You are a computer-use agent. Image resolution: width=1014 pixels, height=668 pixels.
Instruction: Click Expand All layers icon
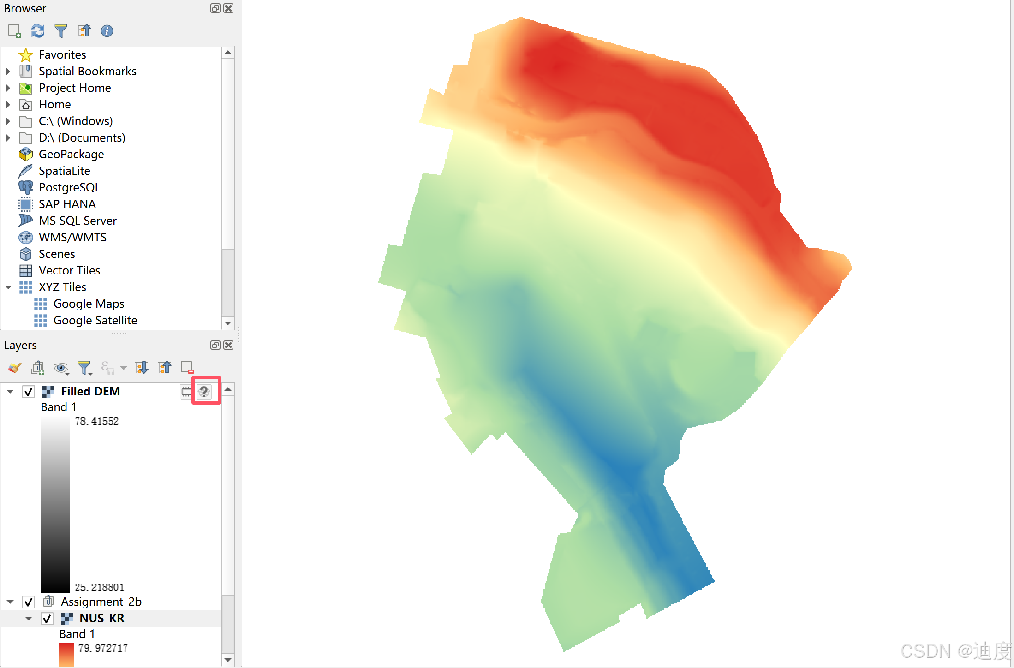(x=141, y=368)
